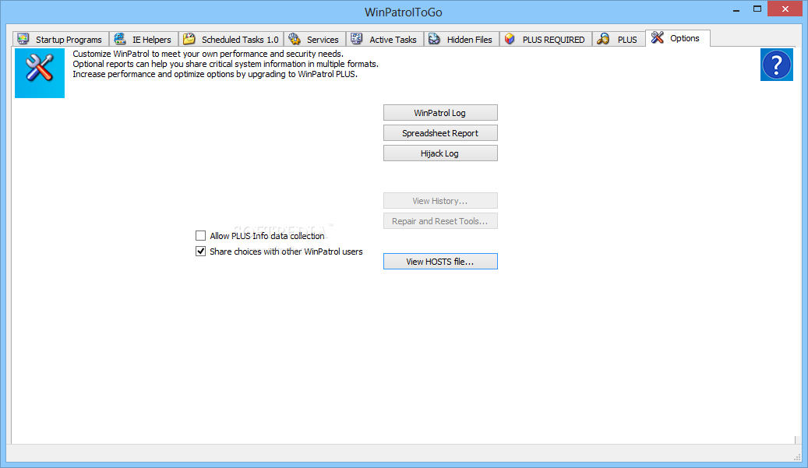Uncheck Share choices with other WinPatrol users
This screenshot has width=808, height=468.
tap(200, 252)
